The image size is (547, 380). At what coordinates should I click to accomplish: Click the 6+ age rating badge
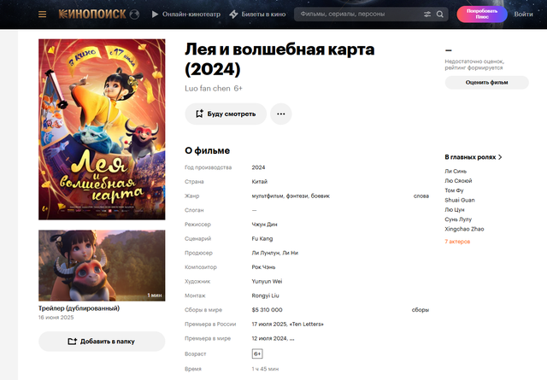257,354
